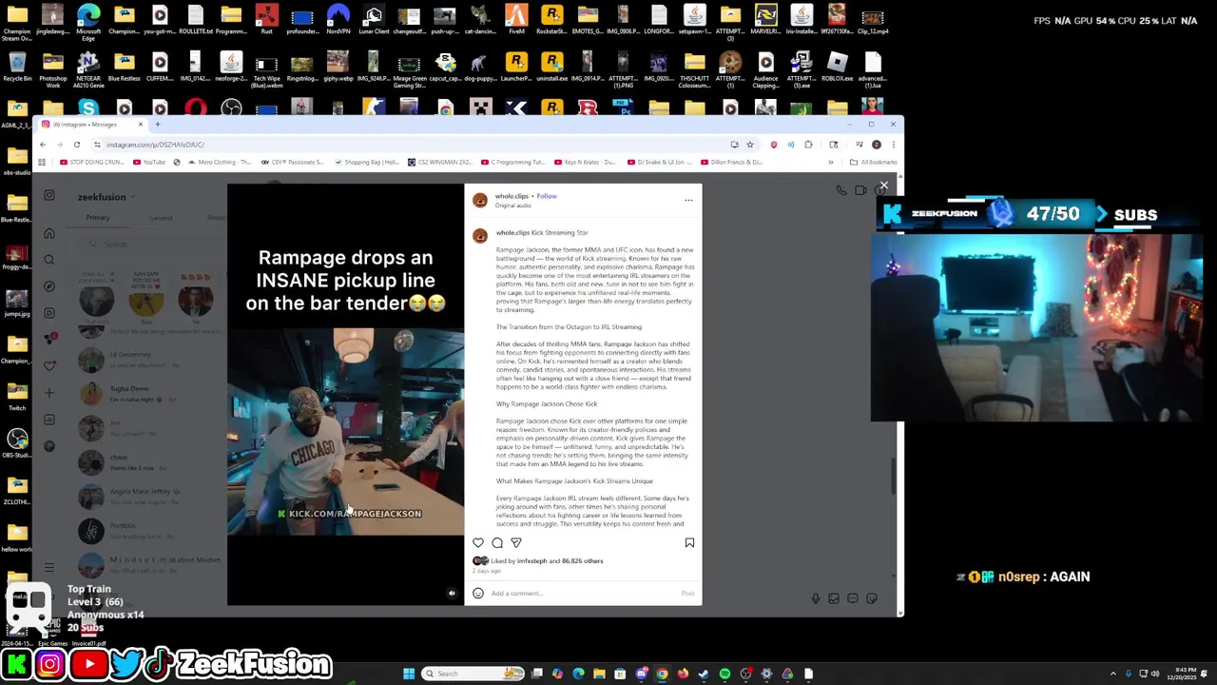Viewport: 1217px width, 685px height.
Task: Click Follow next to whole.clips
Action: 547,196
